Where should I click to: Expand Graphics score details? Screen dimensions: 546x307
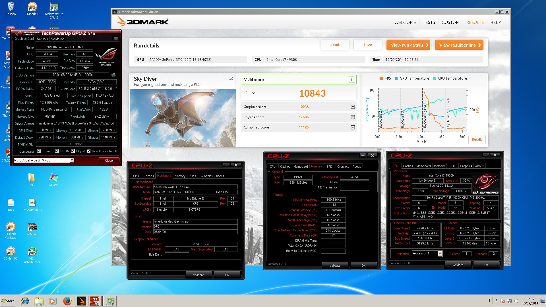coord(353,107)
